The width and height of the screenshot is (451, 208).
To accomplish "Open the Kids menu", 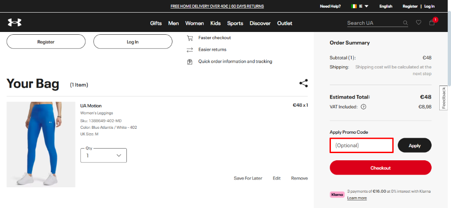I will coord(215,23).
